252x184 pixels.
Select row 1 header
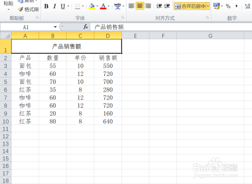coord(6,46)
